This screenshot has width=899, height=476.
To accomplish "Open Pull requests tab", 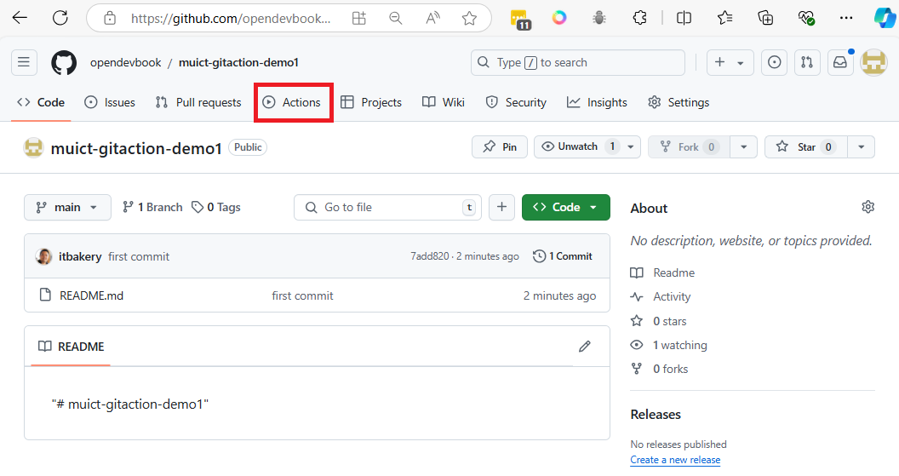I will [x=198, y=103].
